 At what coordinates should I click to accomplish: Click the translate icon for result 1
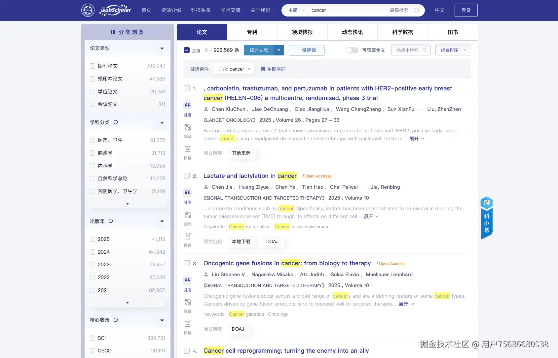point(188,127)
